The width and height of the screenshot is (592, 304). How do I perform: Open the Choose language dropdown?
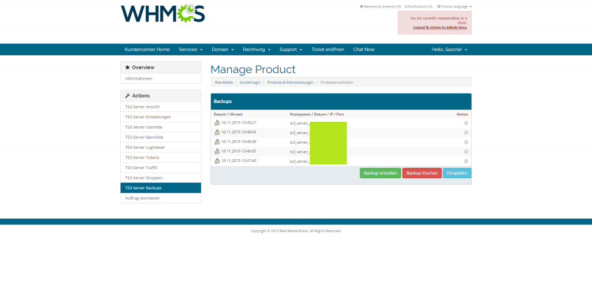(454, 6)
